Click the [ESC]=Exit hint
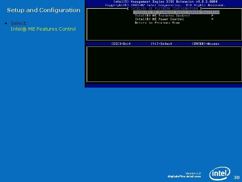 click(121, 44)
